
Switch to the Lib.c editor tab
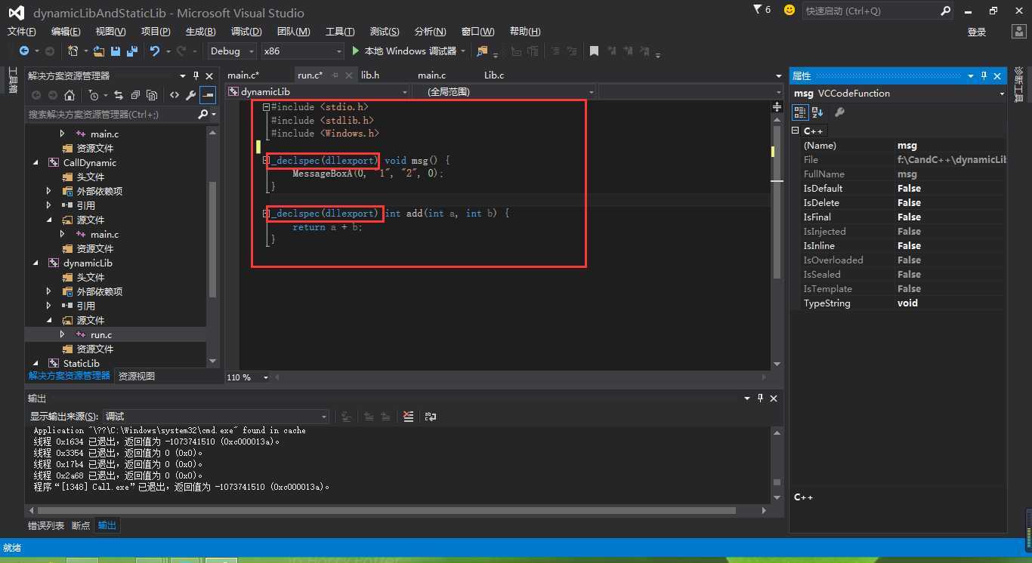click(494, 75)
